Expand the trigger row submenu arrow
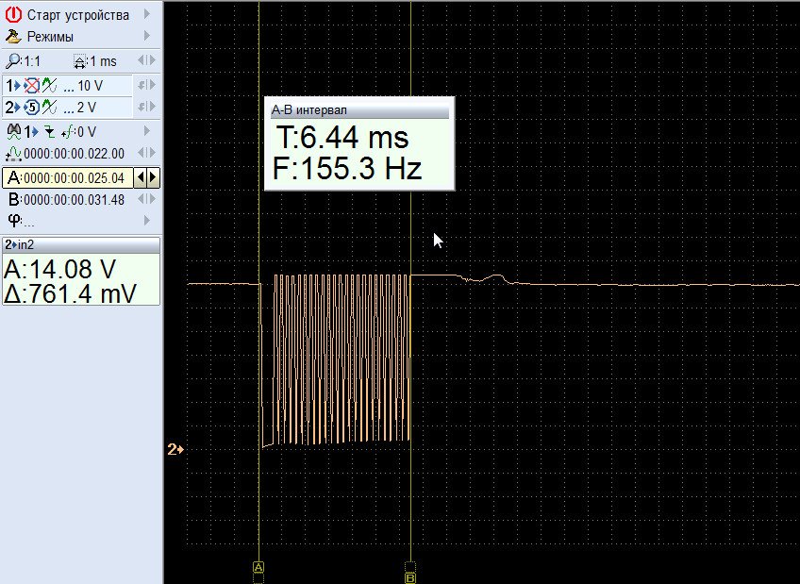This screenshot has width=800, height=584. pyautogui.click(x=147, y=131)
